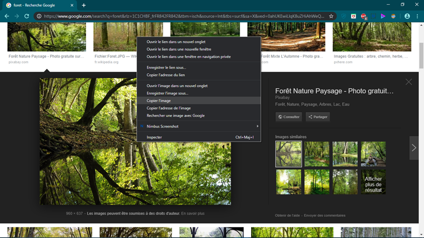Go to next image with right chevron
The width and height of the screenshot is (424, 238).
(x=413, y=148)
